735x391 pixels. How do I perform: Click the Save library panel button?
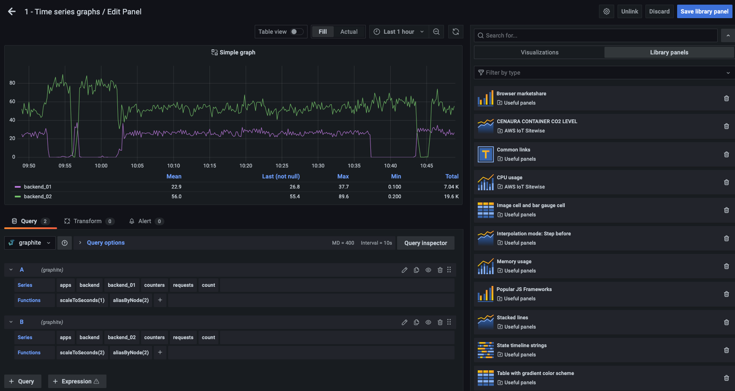click(704, 11)
